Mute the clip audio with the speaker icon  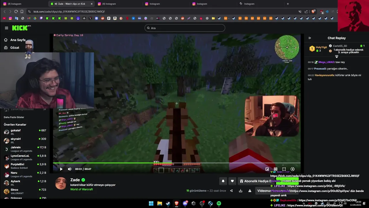pyautogui.click(x=69, y=169)
